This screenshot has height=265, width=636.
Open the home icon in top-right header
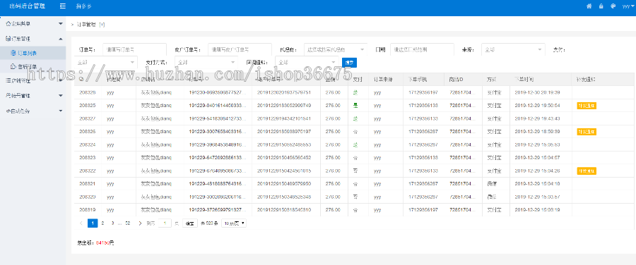[589, 6]
